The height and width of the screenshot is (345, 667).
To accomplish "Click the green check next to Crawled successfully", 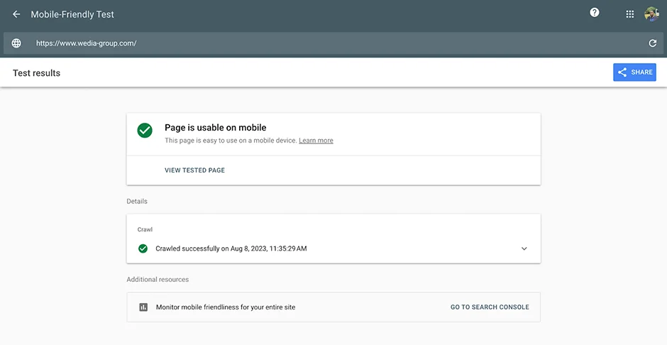I will (143, 248).
